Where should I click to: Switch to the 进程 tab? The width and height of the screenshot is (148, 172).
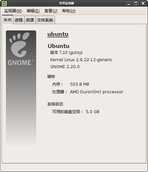click(x=19, y=20)
